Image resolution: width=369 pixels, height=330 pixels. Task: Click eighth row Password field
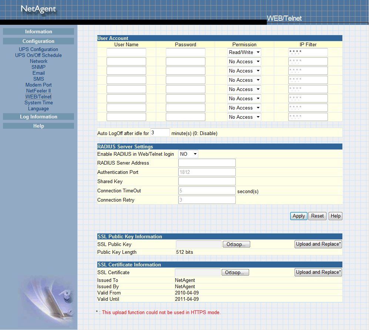click(x=185, y=117)
